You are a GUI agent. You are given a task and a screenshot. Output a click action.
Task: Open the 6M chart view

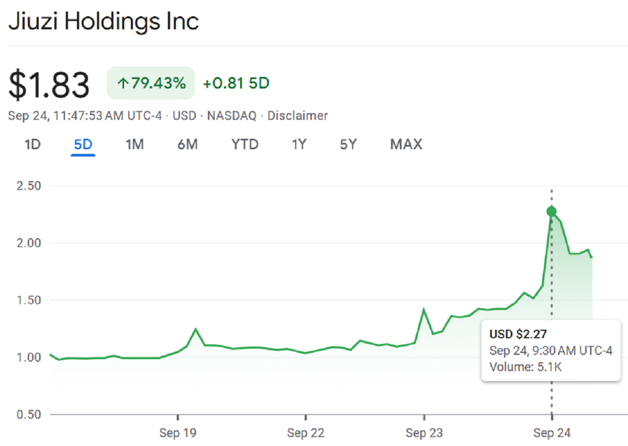click(x=187, y=144)
